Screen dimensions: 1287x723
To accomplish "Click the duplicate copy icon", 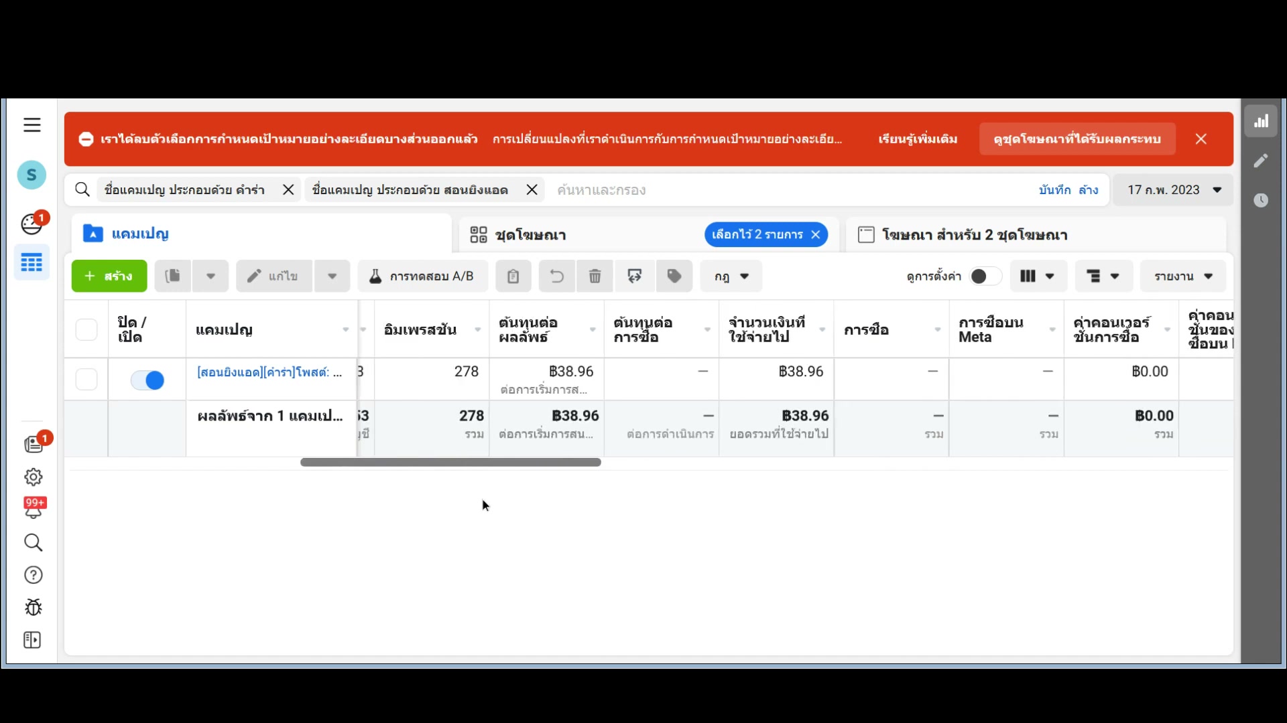I will coord(173,276).
